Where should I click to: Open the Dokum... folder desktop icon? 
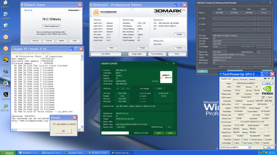[x=6, y=4]
